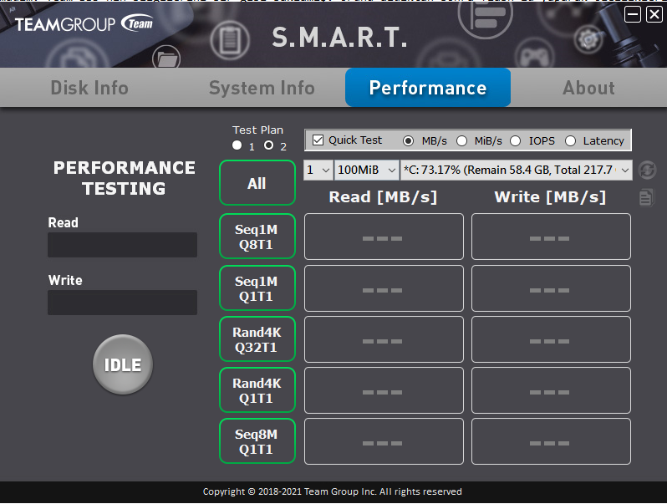Start the Seq8M Q1T1 test

[257, 441]
